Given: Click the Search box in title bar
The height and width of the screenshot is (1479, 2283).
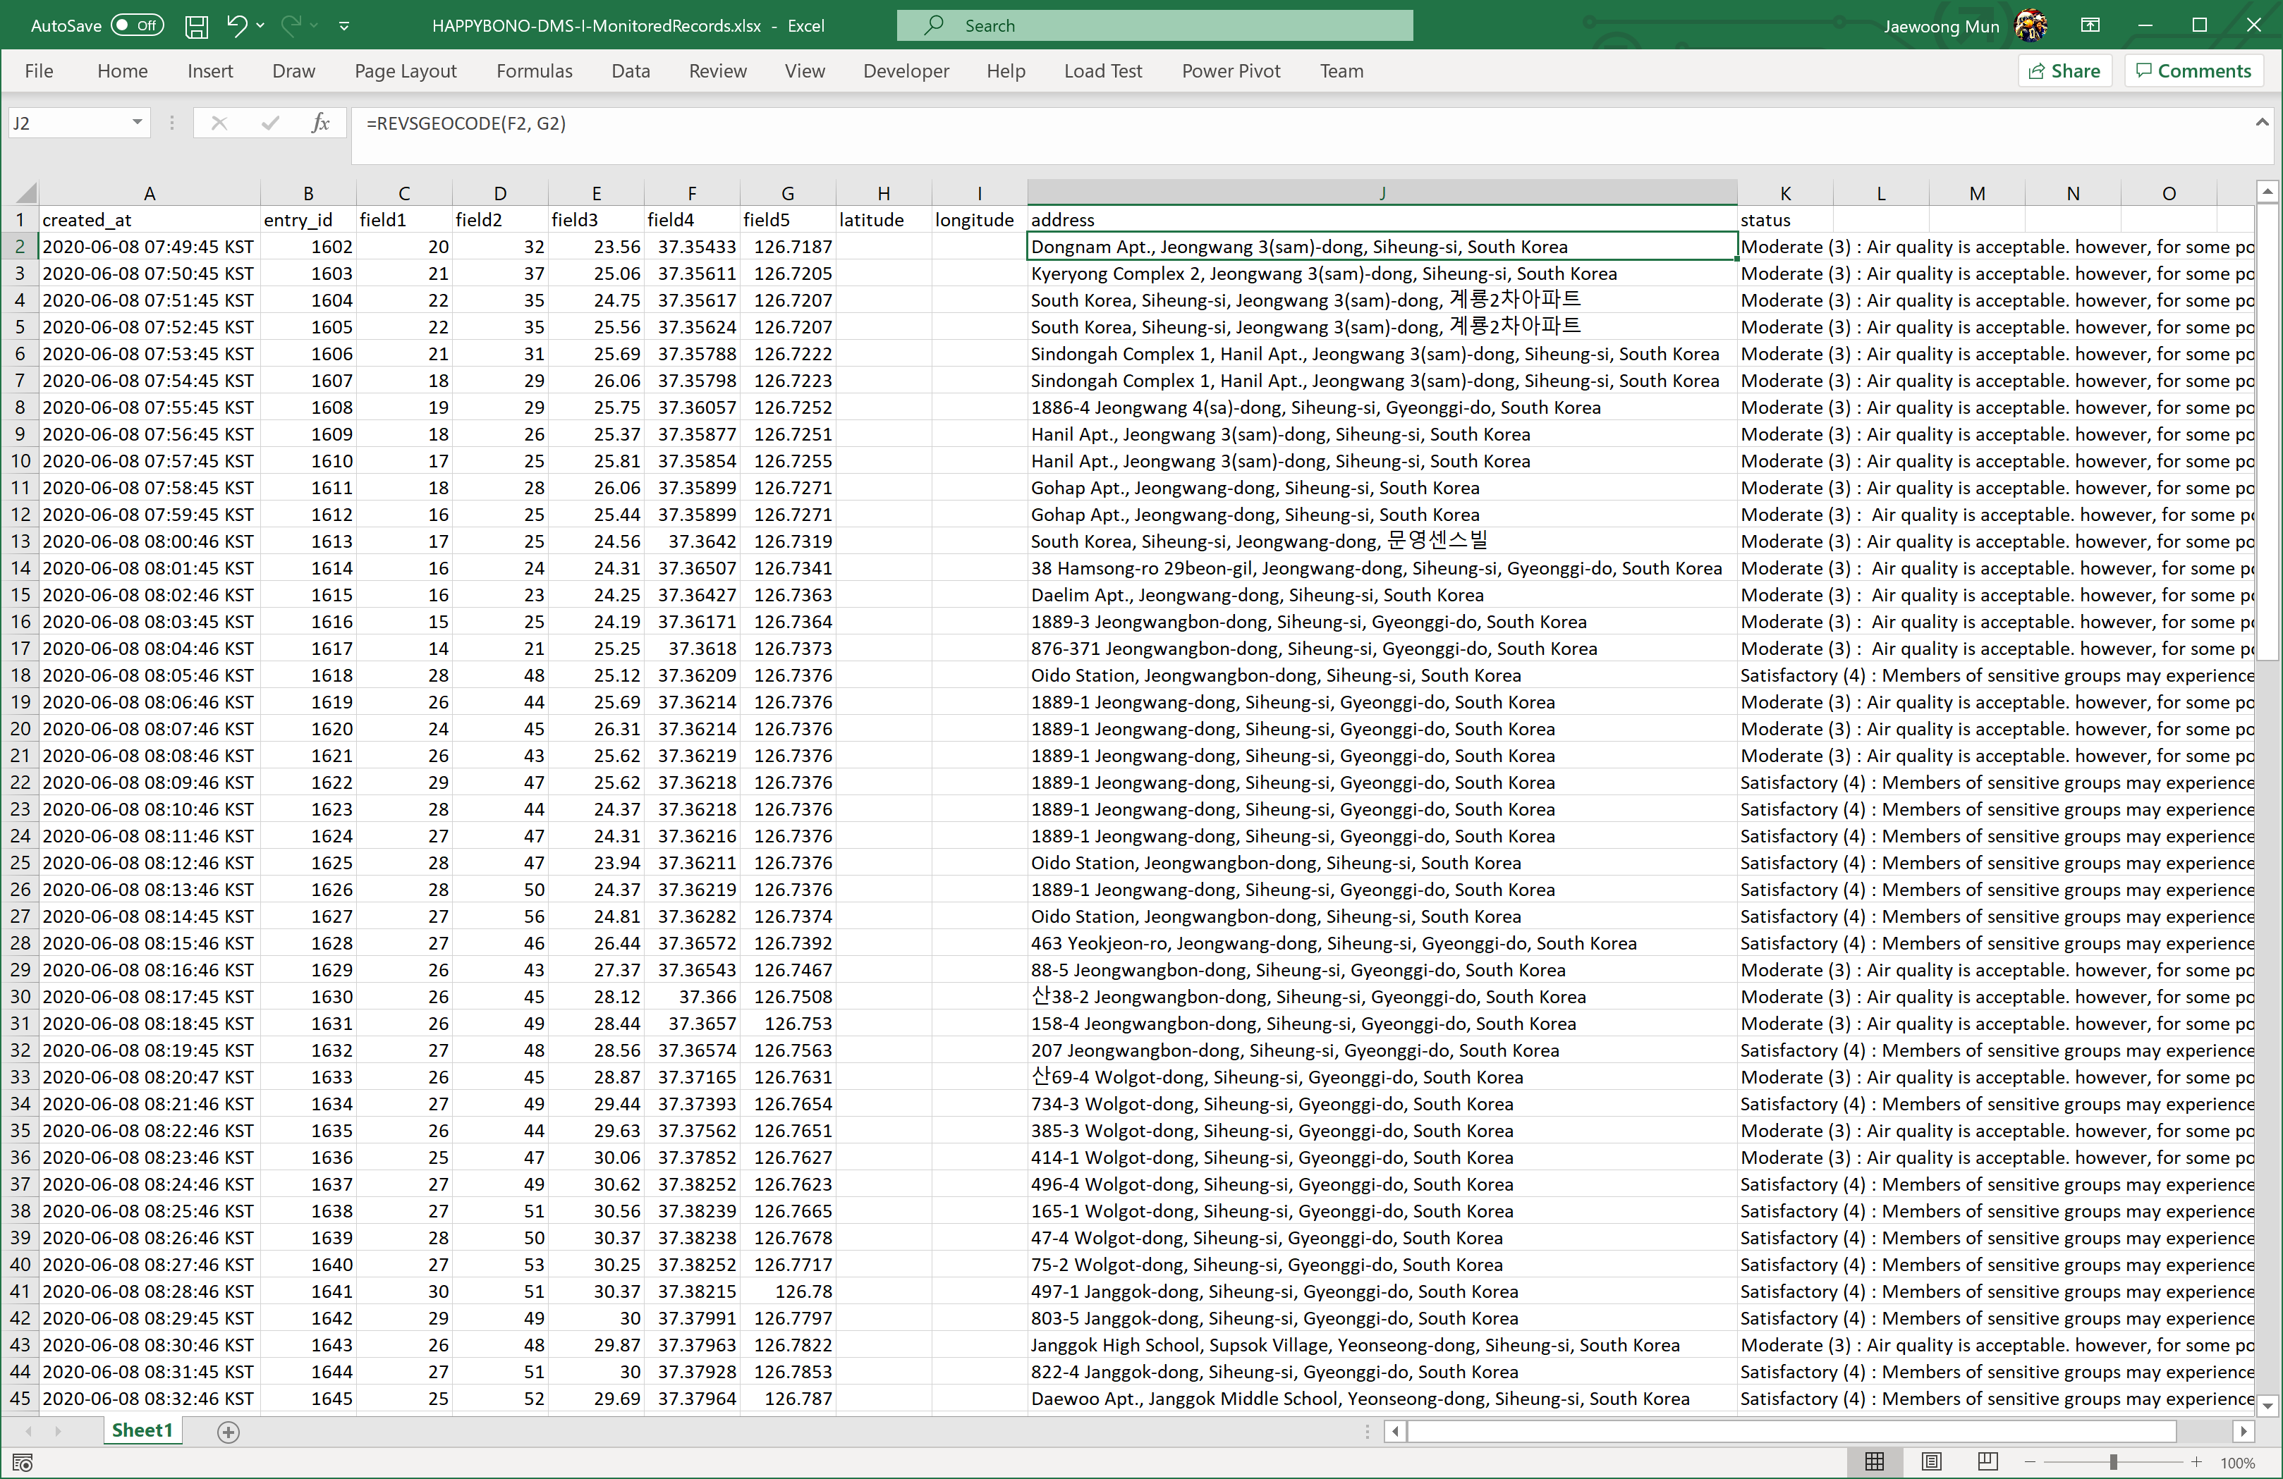Looking at the screenshot, I should coord(1154,26).
